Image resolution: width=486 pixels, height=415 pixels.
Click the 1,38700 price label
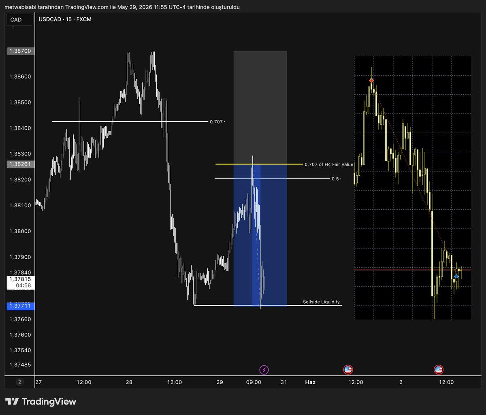coord(21,51)
